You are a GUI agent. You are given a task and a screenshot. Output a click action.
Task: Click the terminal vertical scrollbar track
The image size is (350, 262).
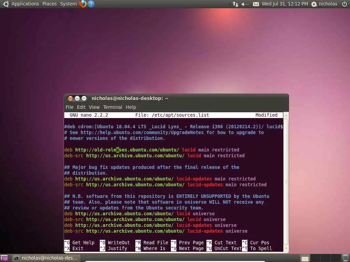click(286, 182)
